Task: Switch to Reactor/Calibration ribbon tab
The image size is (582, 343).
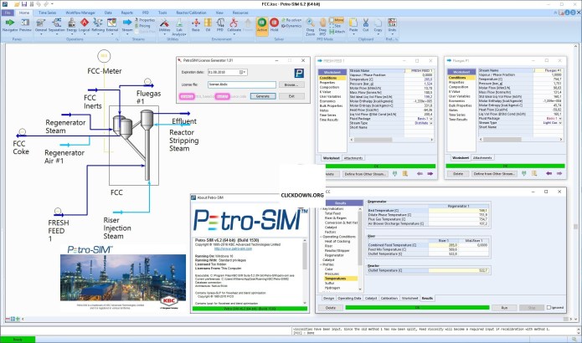Action: 191,13
